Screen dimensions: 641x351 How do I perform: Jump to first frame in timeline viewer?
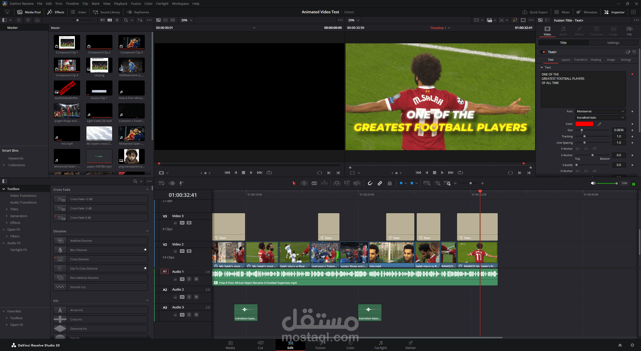point(418,172)
